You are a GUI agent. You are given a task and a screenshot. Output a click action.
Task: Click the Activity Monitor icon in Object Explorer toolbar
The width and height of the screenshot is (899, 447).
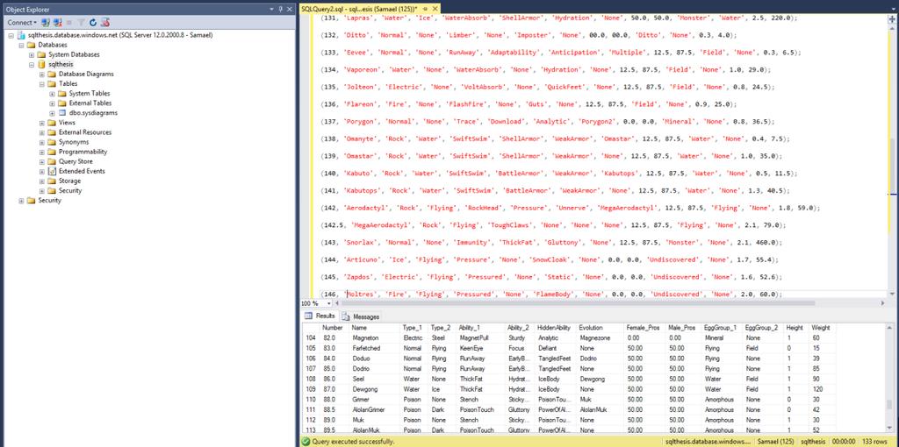(105, 22)
